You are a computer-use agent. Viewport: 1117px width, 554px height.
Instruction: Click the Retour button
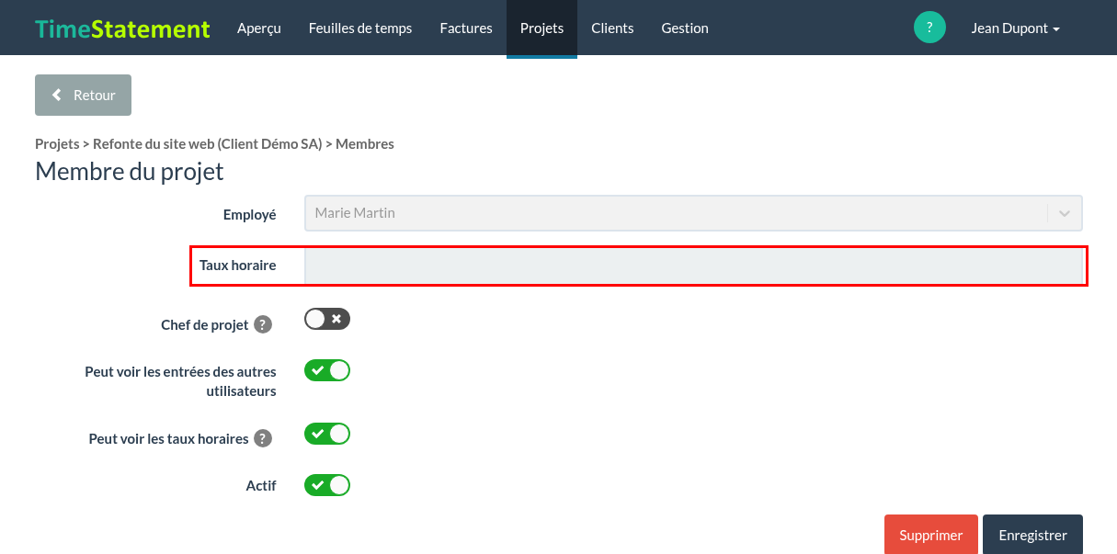(x=83, y=96)
